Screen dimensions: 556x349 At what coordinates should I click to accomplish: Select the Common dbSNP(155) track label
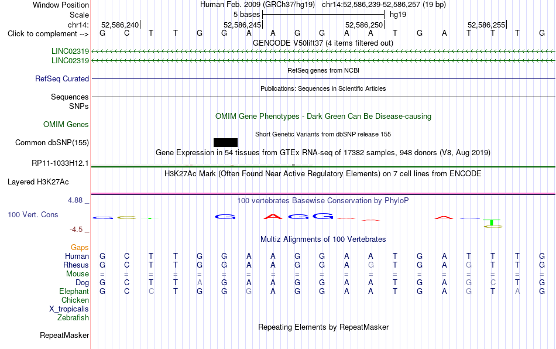tap(52, 142)
